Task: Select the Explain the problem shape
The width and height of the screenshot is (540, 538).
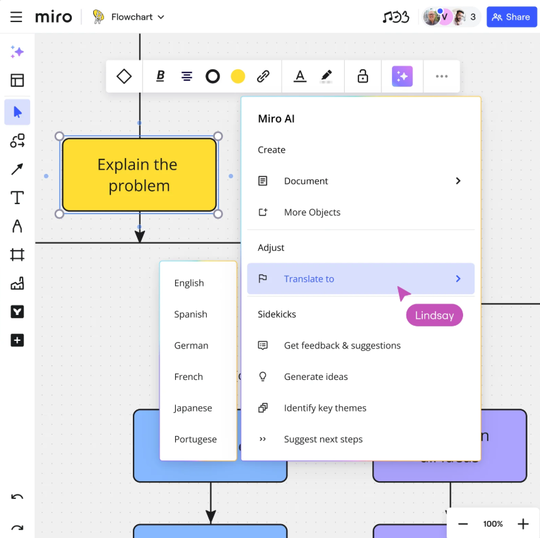Action: click(139, 175)
